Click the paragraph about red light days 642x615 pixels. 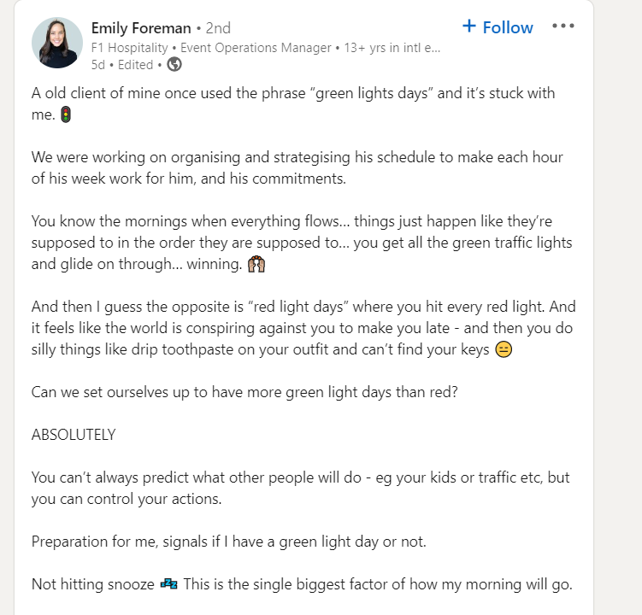[x=303, y=328]
